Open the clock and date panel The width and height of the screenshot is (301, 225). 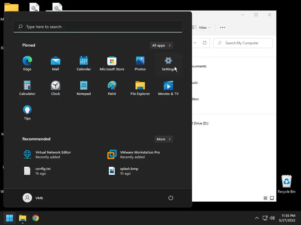click(287, 218)
